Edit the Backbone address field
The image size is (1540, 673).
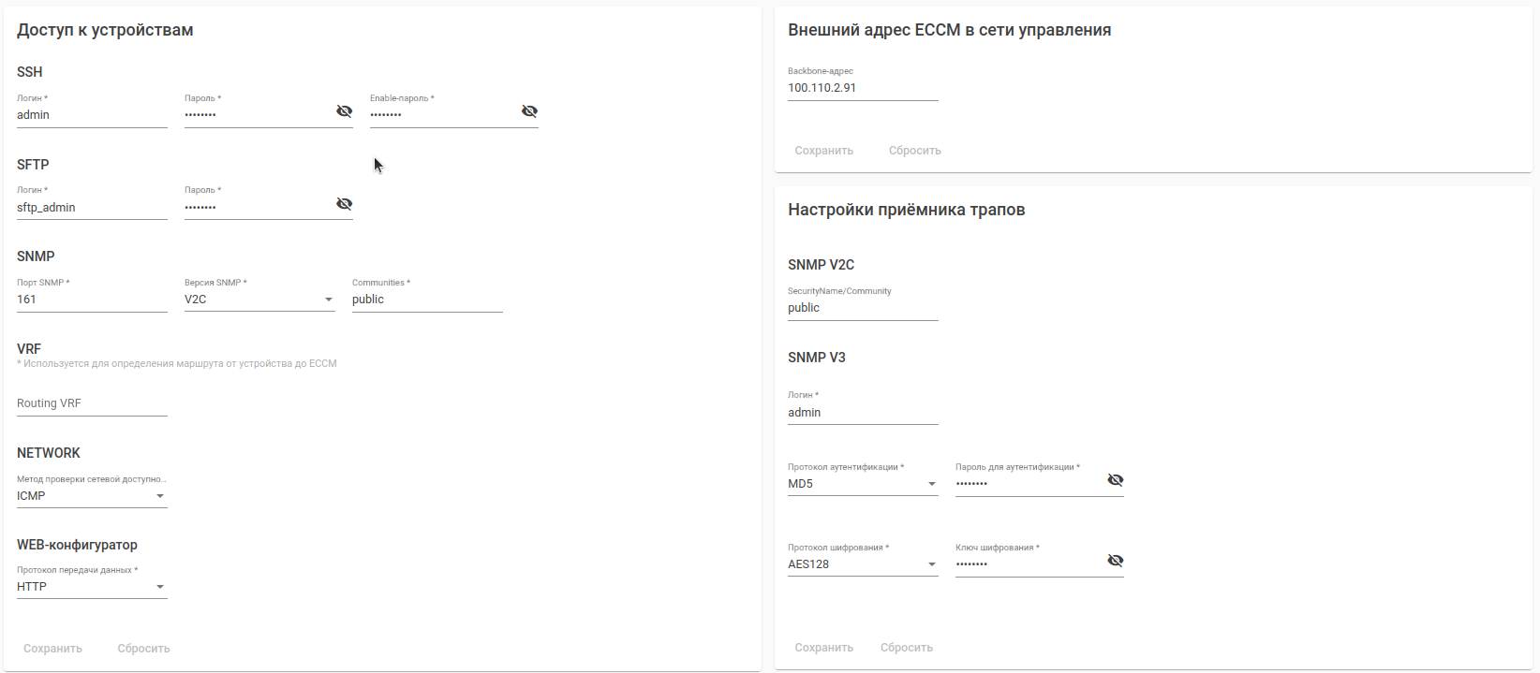(x=862, y=88)
